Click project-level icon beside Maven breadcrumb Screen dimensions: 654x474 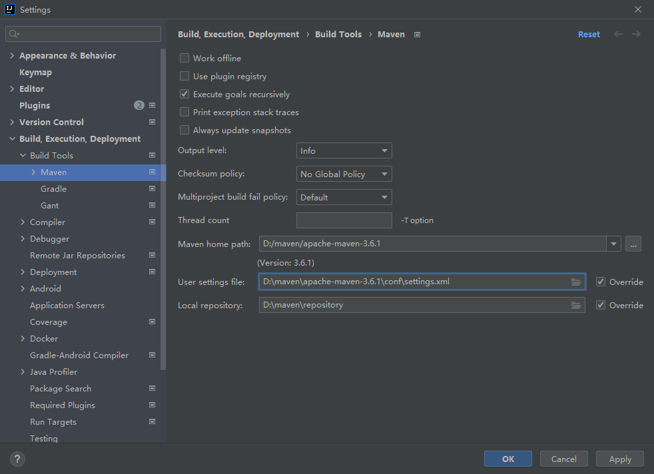418,35
